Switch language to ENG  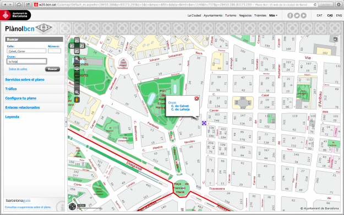point(339,15)
